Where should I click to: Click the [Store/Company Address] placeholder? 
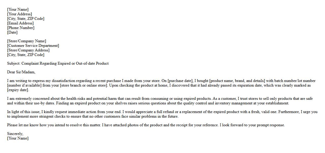[28, 50]
